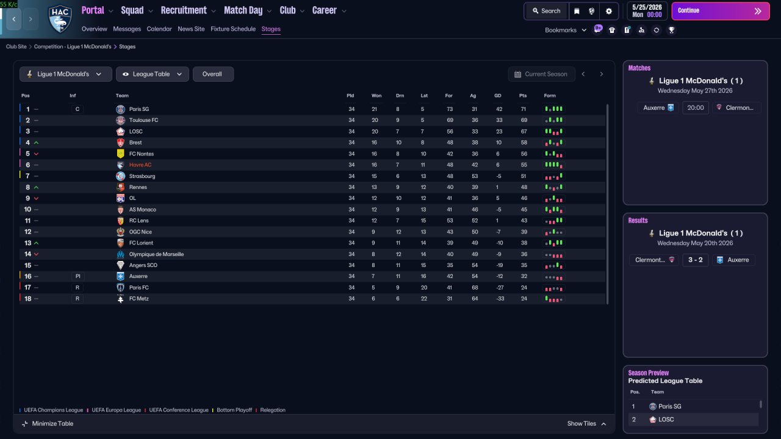This screenshot has height=439, width=781.
Task: Switch to the Calendar tab
Action: (x=159, y=29)
